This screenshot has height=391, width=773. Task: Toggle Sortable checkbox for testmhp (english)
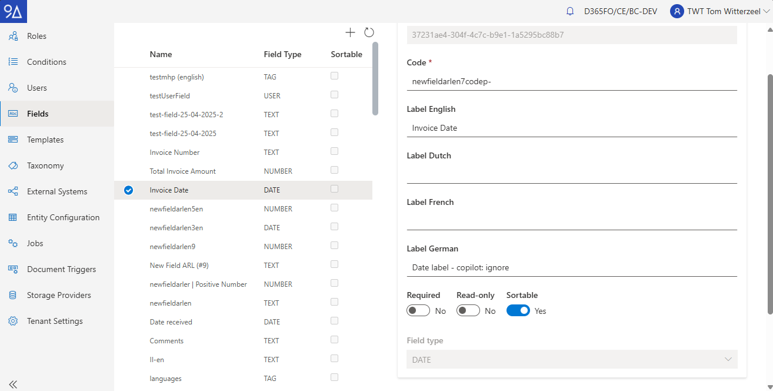tap(335, 76)
